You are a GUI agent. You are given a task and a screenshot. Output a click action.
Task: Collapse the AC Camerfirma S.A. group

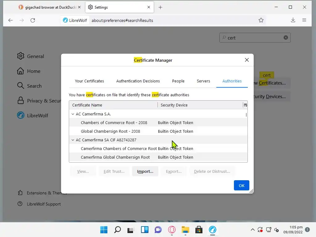(x=73, y=114)
